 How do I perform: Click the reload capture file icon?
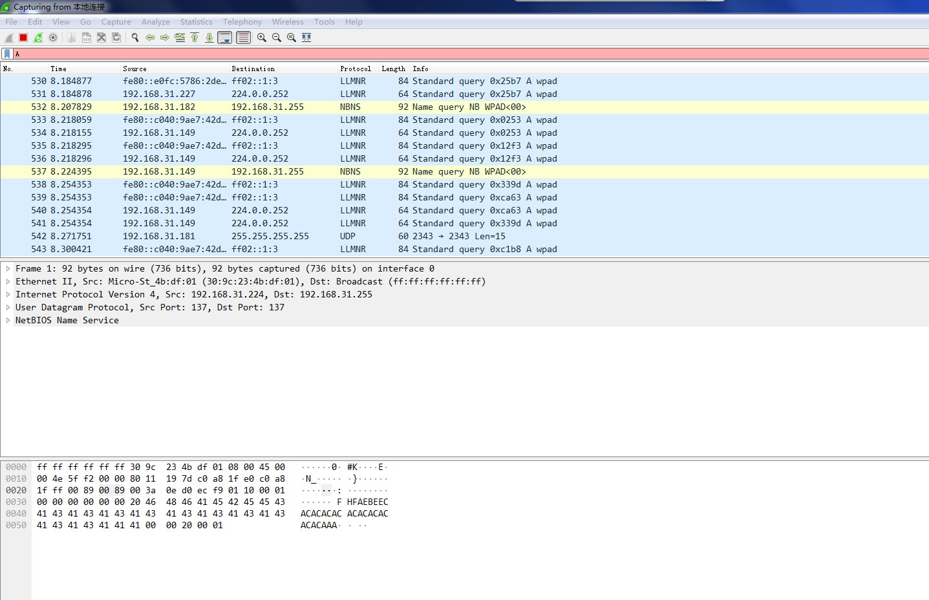(116, 37)
